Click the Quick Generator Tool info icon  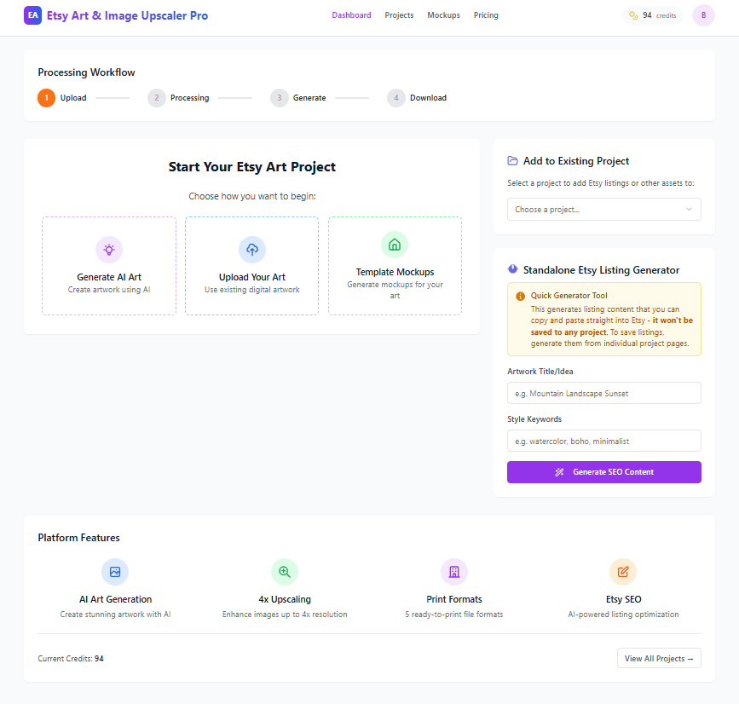click(x=520, y=296)
